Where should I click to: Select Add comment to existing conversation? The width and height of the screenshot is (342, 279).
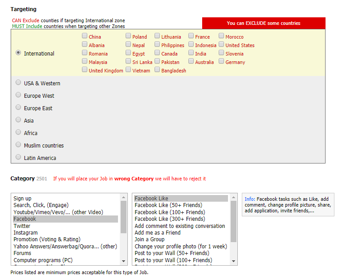click(x=181, y=226)
